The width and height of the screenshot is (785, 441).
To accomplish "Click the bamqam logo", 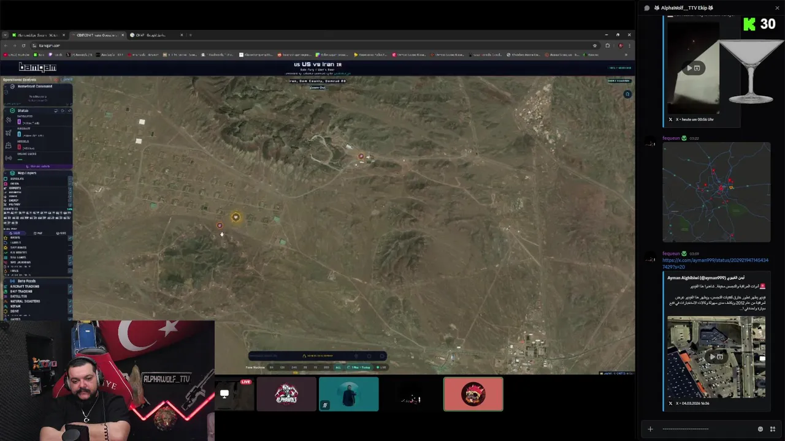I will pos(37,67).
